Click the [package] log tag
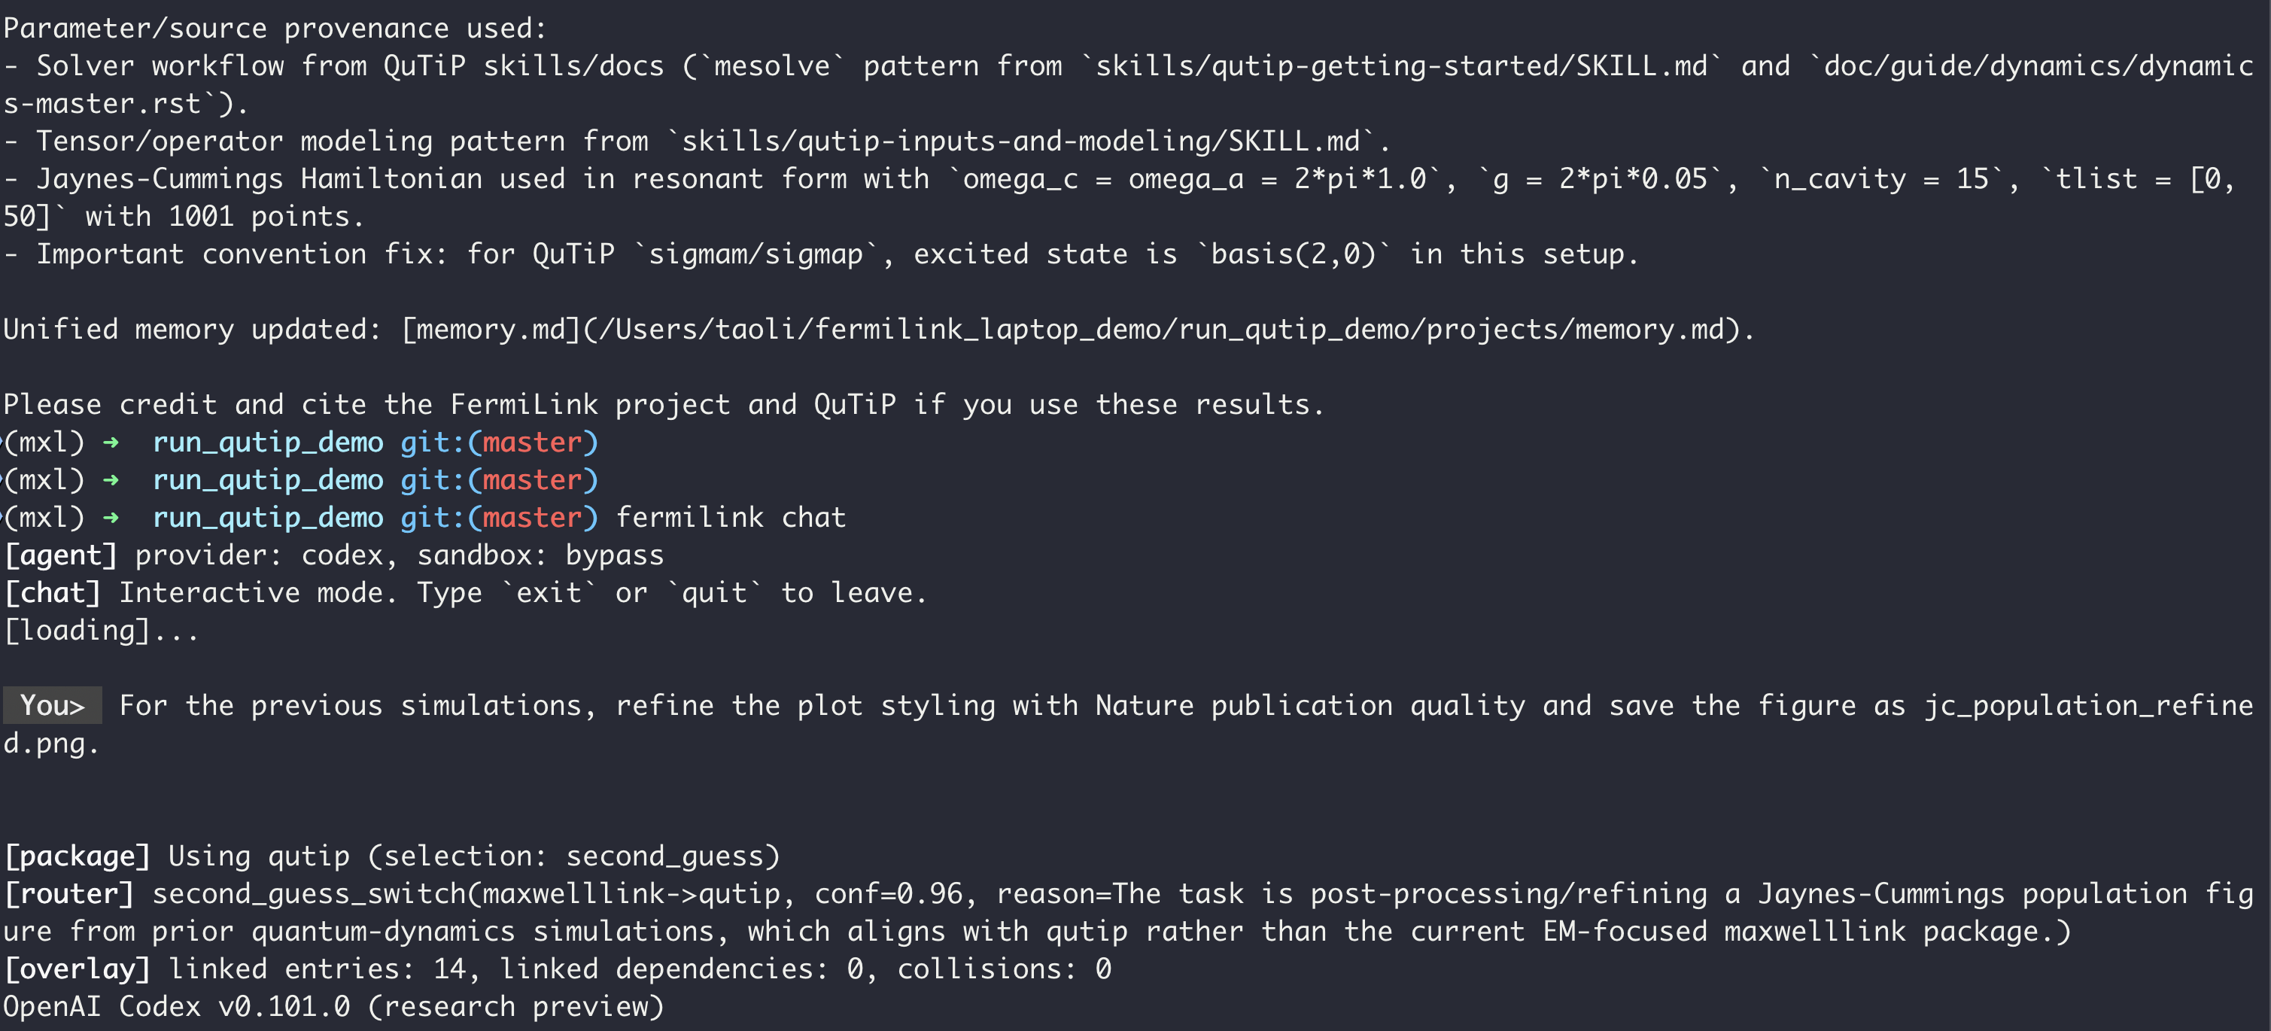Screen dimensions: 2271x1031 [77, 856]
